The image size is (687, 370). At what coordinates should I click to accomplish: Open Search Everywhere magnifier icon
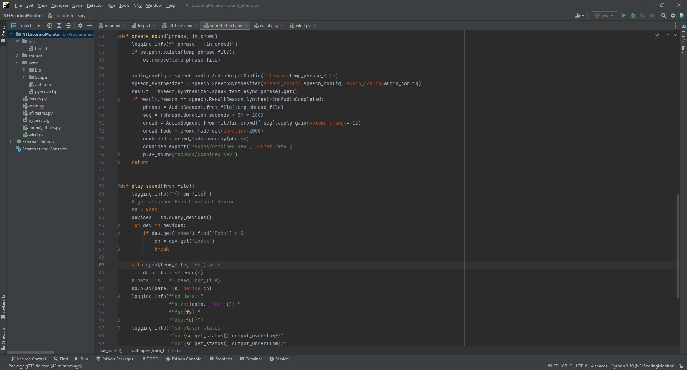[x=664, y=16]
